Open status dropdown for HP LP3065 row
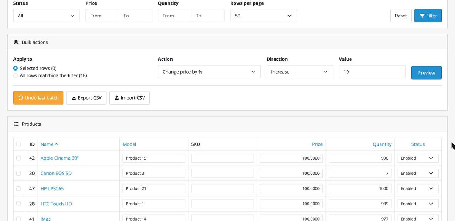The height and width of the screenshot is (221, 455). 418,188
